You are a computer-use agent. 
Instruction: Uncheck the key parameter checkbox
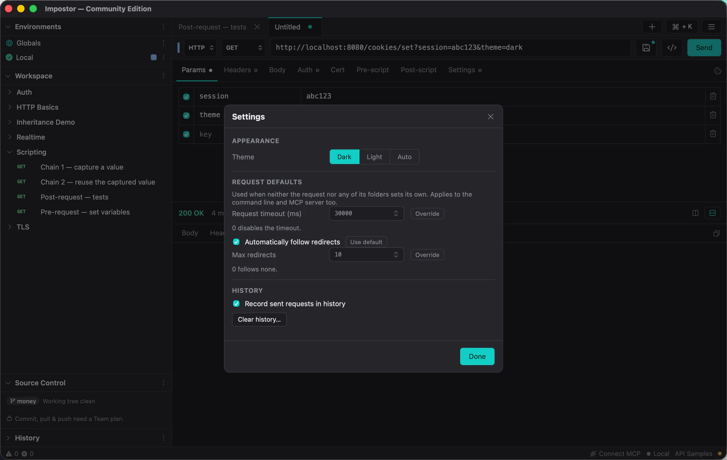[186, 134]
